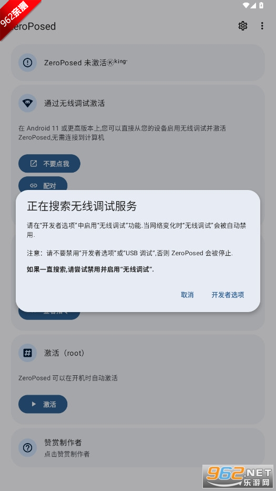Open the 赞赏制作者 card
This screenshot has height=491, width=276.
coord(138,448)
